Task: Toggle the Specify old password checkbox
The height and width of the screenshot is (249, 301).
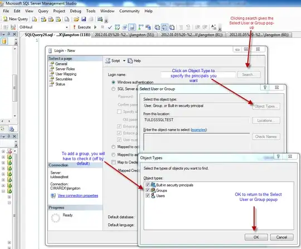Action: coord(119,112)
